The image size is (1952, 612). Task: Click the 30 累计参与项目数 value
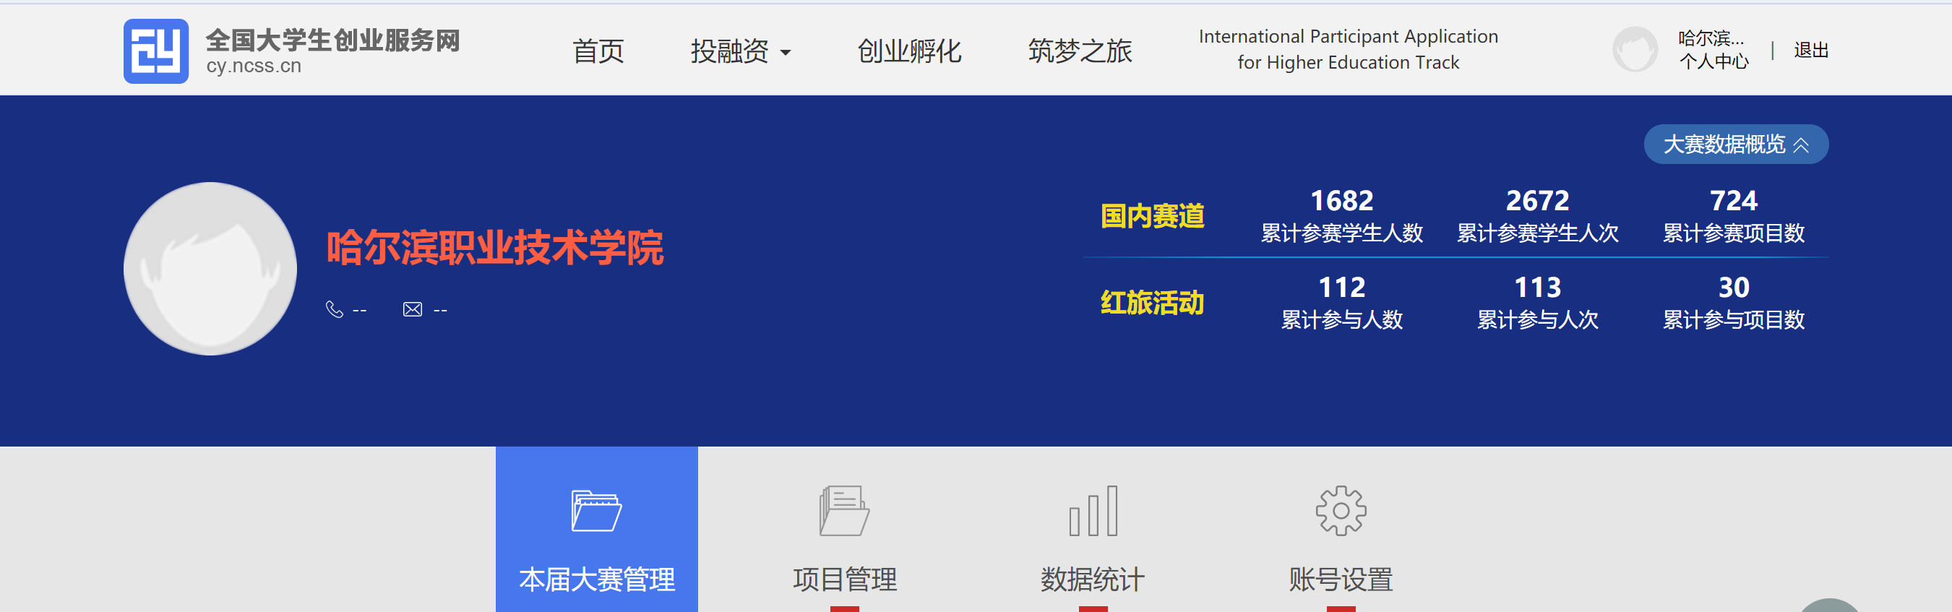[x=1733, y=287]
